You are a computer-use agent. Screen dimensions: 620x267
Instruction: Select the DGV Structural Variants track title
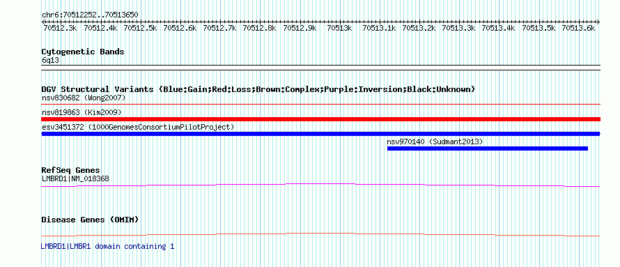click(258, 89)
